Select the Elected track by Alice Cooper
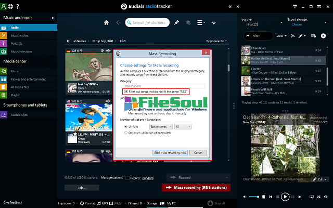Viewport: 333px width, 208px height. pyautogui.click(x=283, y=71)
